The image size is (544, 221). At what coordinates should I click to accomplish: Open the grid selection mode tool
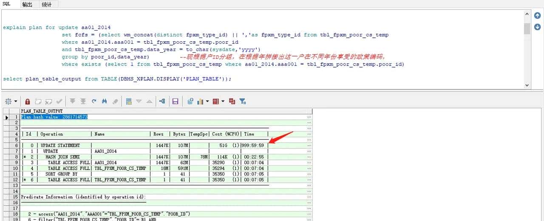pyautogui.click(x=8, y=101)
